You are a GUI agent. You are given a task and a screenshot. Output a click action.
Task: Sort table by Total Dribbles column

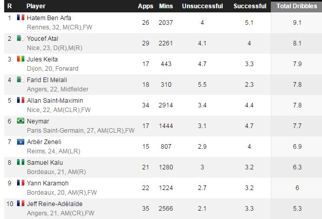click(x=296, y=6)
